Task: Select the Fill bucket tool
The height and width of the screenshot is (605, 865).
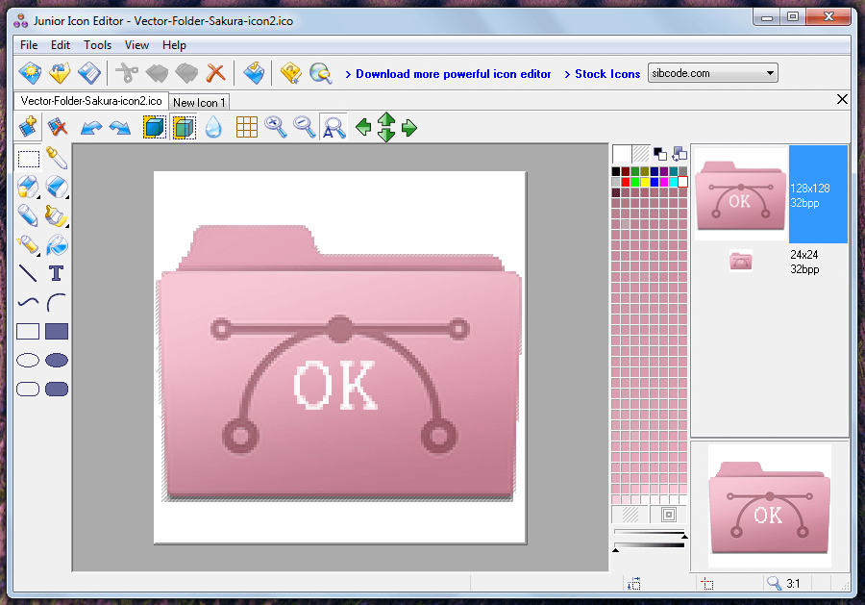Action: [56, 245]
